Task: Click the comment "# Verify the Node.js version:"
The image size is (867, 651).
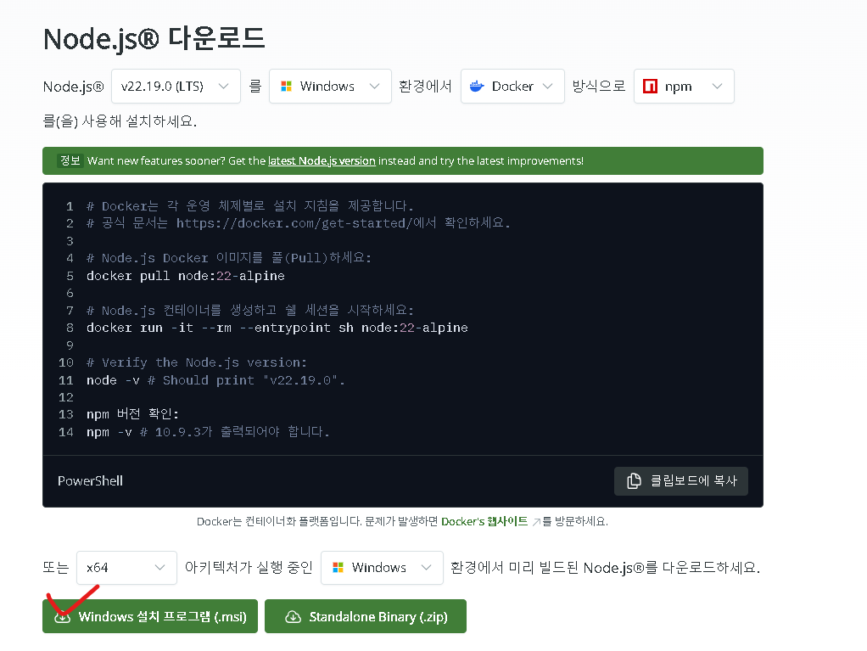Action: [197, 362]
